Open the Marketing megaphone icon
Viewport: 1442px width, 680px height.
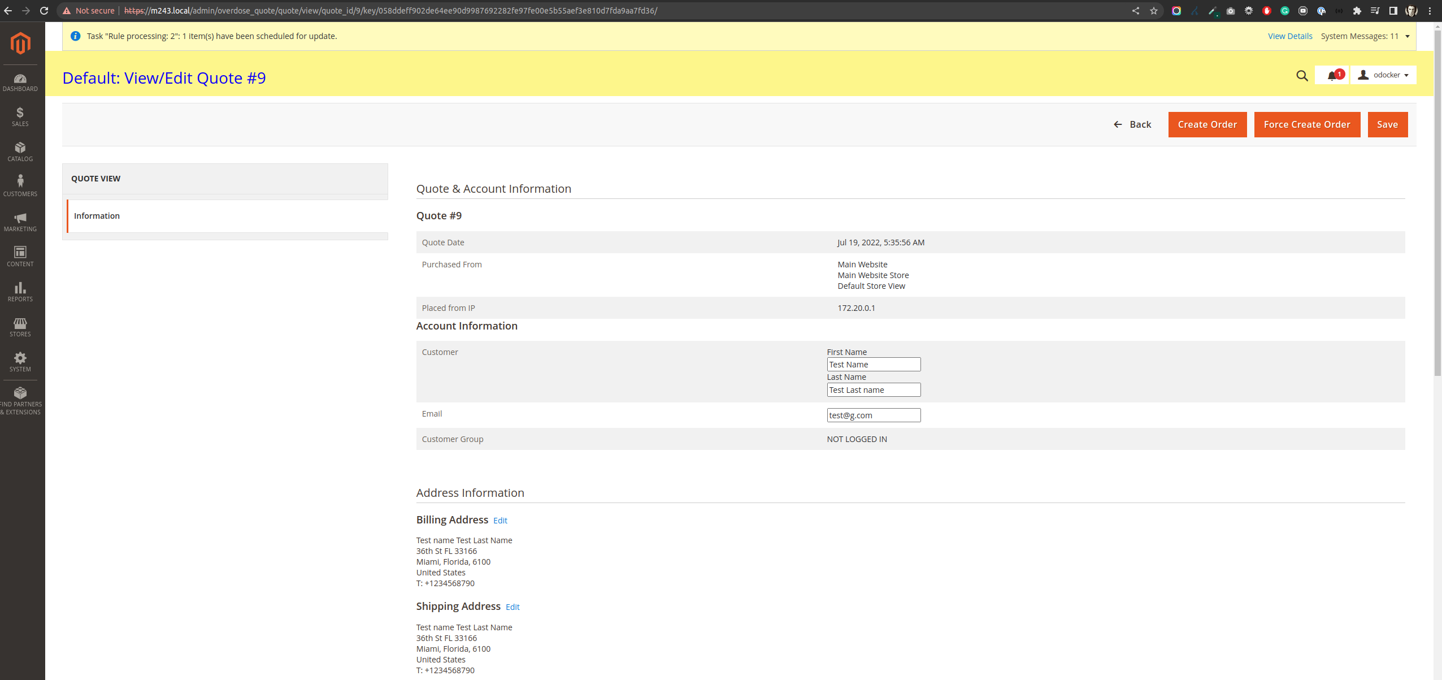(x=20, y=222)
